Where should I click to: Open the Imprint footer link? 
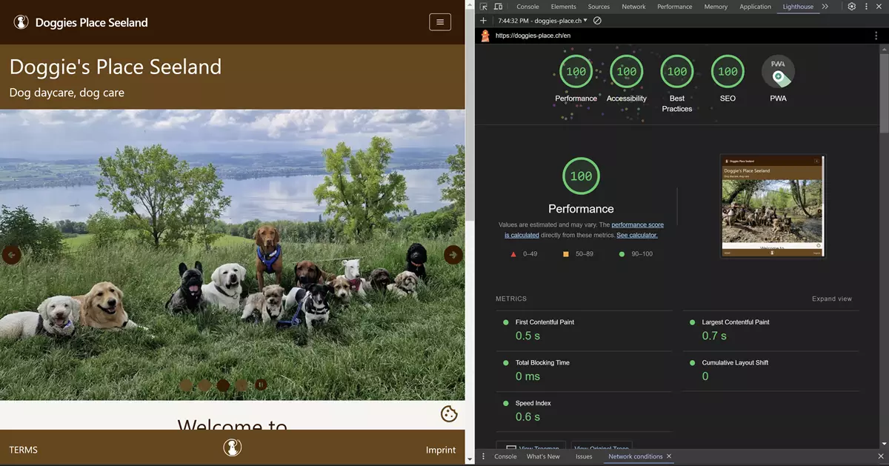point(441,450)
